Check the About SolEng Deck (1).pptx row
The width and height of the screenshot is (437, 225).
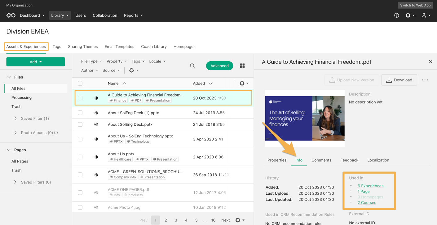point(80,113)
